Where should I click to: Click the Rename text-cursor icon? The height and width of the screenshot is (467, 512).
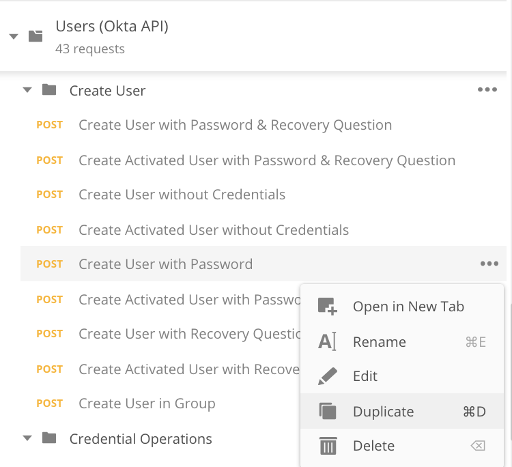(328, 342)
